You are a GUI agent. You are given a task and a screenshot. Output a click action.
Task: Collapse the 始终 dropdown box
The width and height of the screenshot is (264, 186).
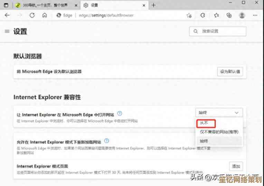[x=219, y=113]
